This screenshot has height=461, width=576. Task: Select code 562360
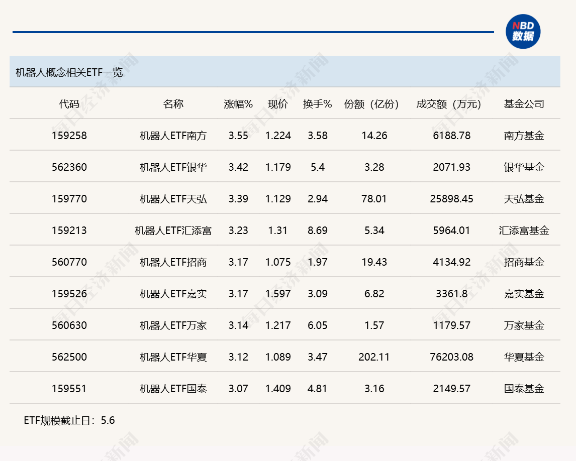pos(69,167)
